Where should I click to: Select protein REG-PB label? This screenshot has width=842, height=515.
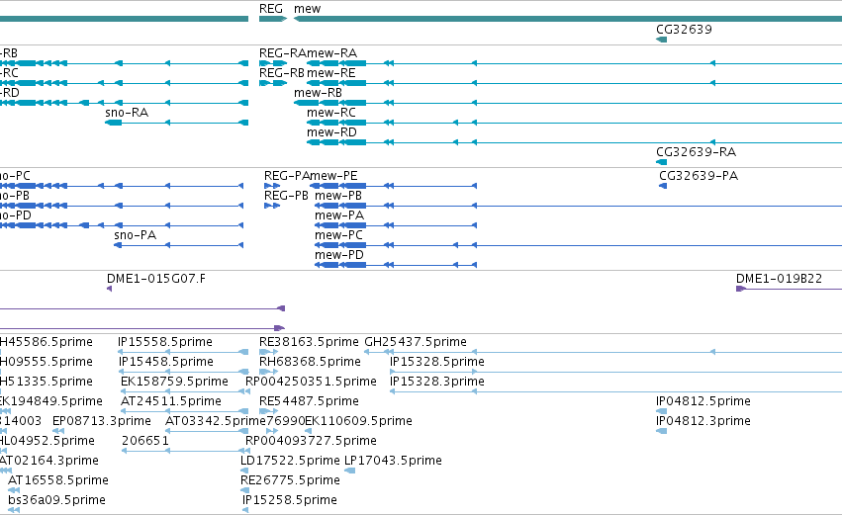pos(286,196)
